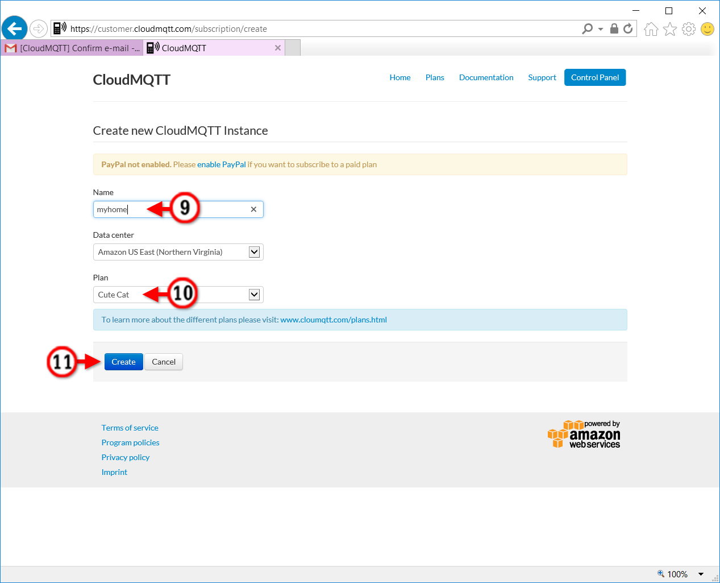Maximize the browser window
Image resolution: width=720 pixels, height=583 pixels.
[x=669, y=10]
